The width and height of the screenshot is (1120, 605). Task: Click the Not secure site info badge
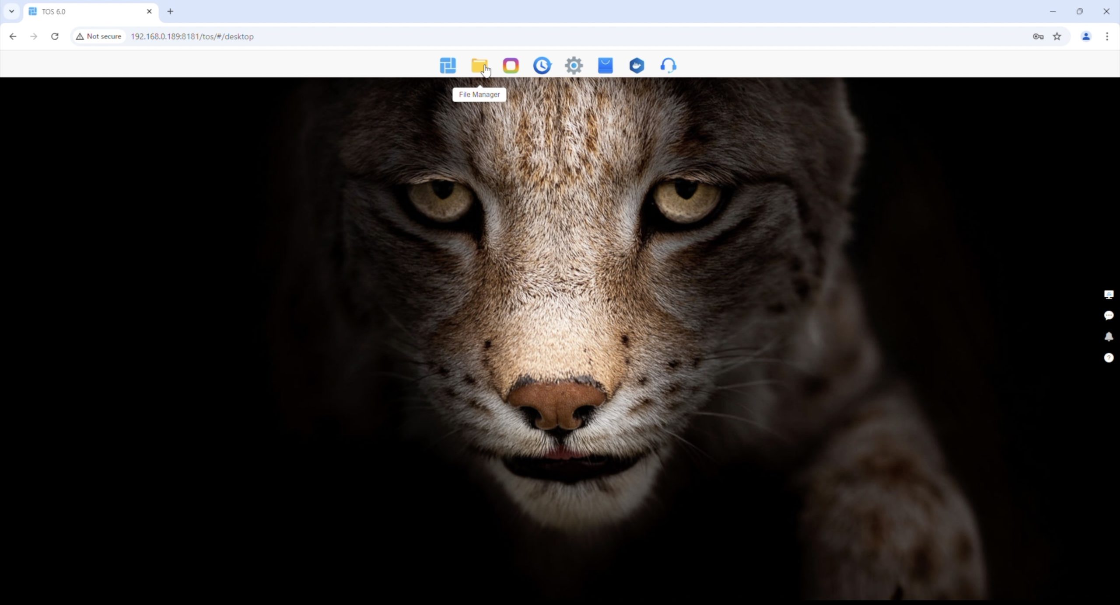(x=99, y=36)
